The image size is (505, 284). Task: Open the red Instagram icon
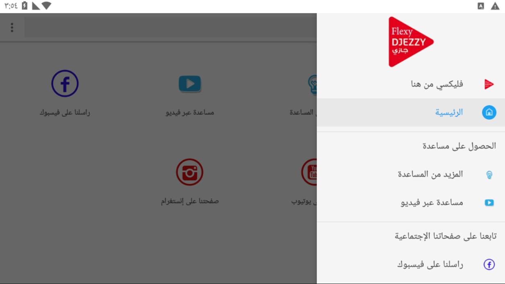(x=190, y=172)
